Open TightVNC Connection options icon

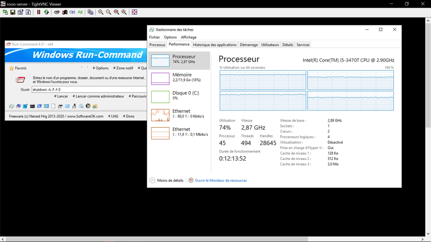point(21,12)
